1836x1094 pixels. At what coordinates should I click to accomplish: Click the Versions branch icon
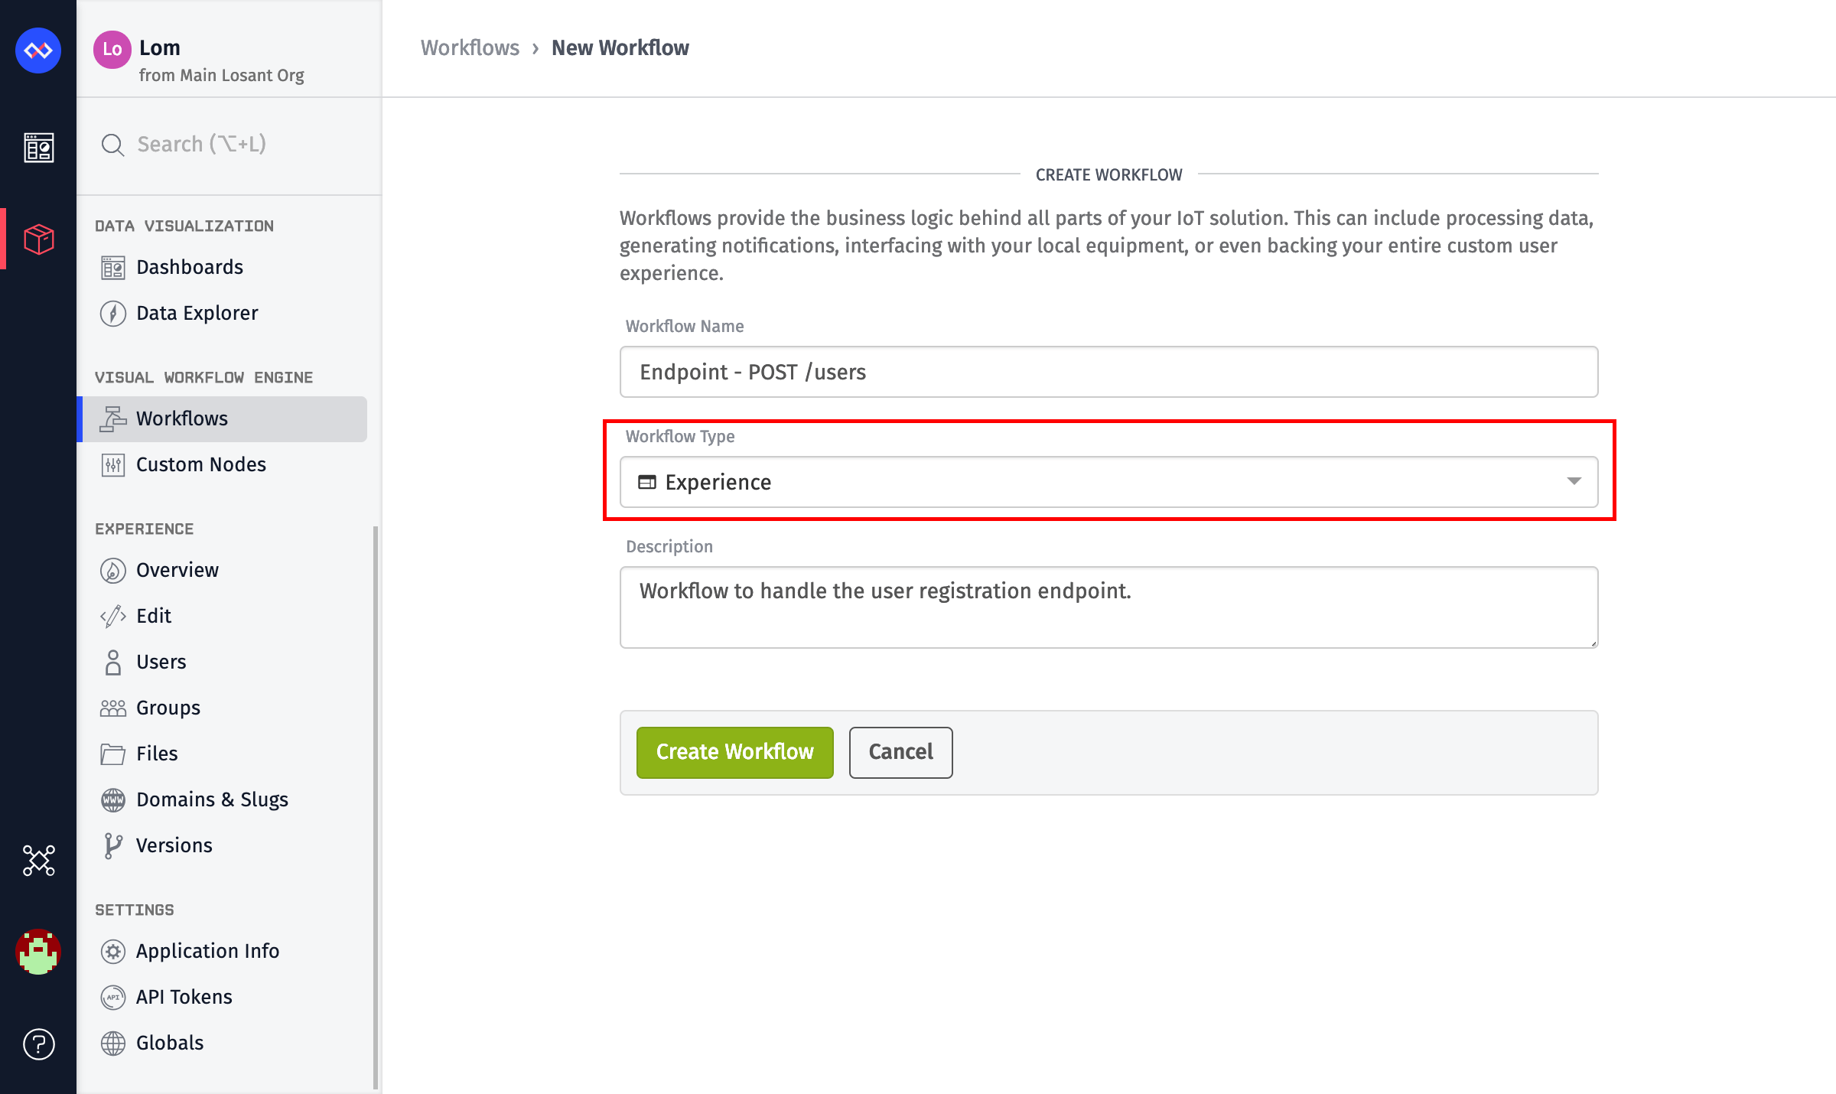[x=113, y=846]
